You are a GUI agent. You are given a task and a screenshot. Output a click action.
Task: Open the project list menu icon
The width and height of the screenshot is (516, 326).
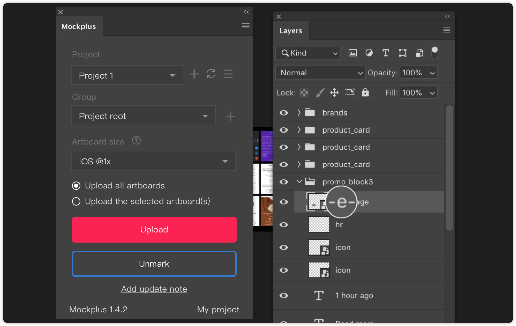tap(228, 74)
